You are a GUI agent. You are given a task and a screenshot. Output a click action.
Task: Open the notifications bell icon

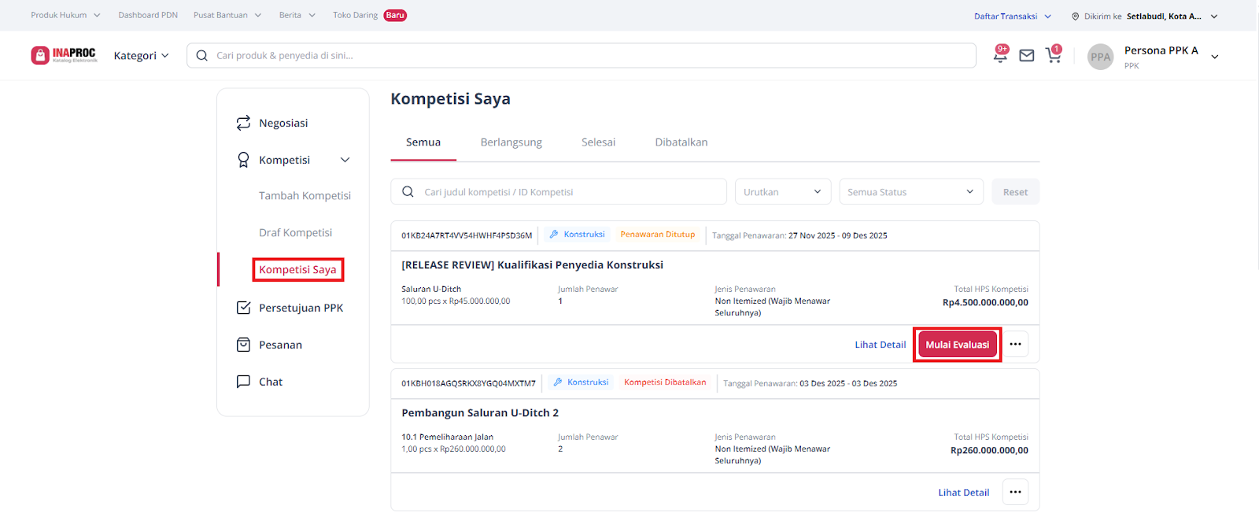coord(1000,55)
